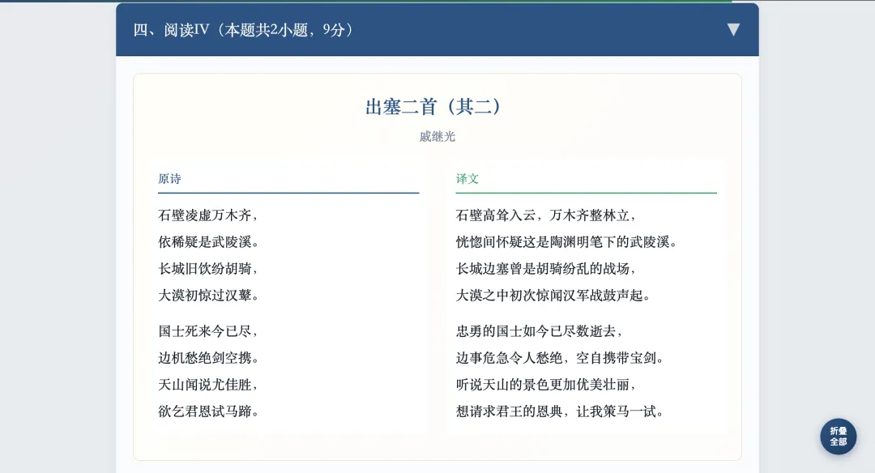The height and width of the screenshot is (473, 875).
Task: Click the 折叠全部 floating circular button
Action: point(838,436)
